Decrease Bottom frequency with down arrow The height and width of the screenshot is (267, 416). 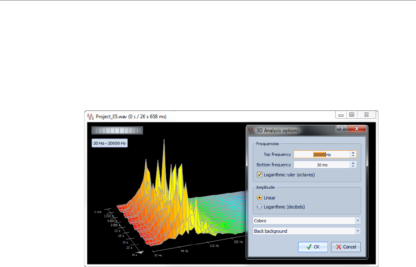tap(353, 166)
